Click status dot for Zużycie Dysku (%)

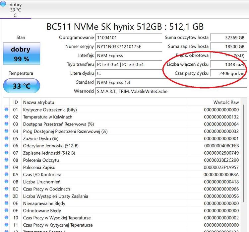coord(7,138)
